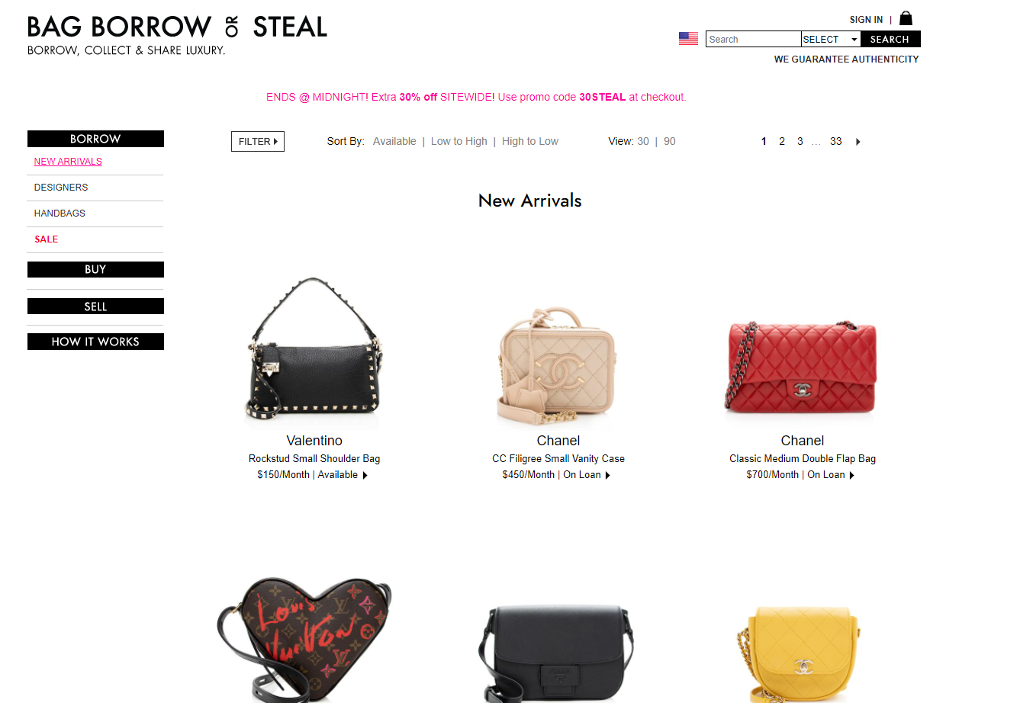Open the HOW IT WORKS menu
Screen dimensions: 1020x703
point(95,342)
